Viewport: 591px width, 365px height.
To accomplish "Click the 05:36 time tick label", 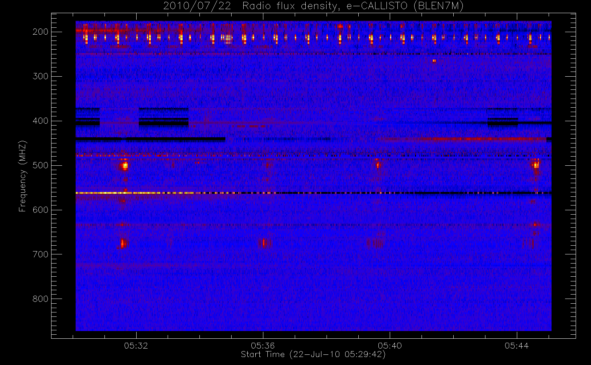I will [263, 346].
